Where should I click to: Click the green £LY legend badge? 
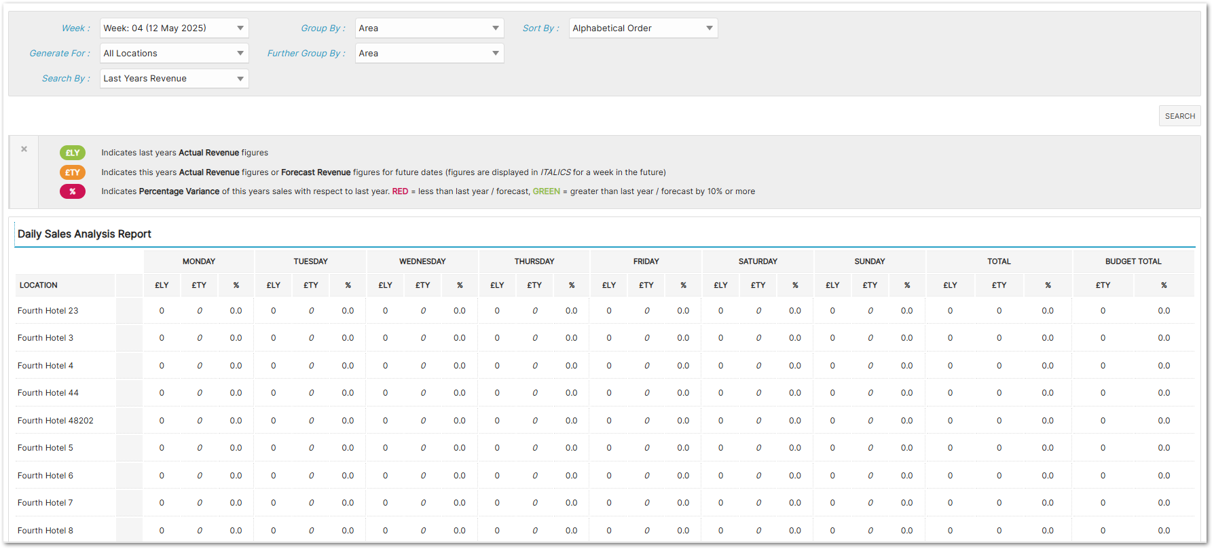click(73, 153)
